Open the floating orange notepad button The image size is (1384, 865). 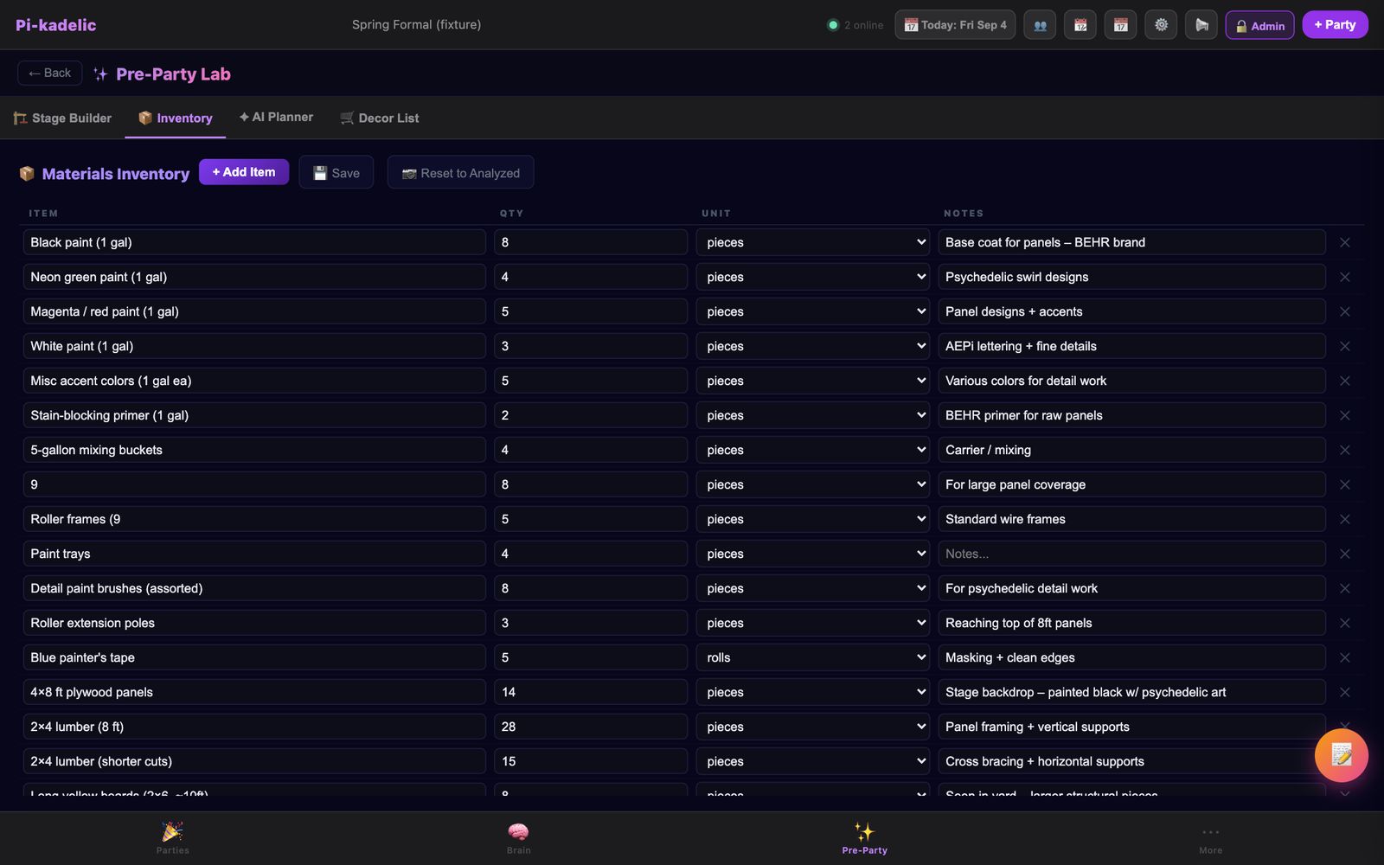pos(1342,755)
